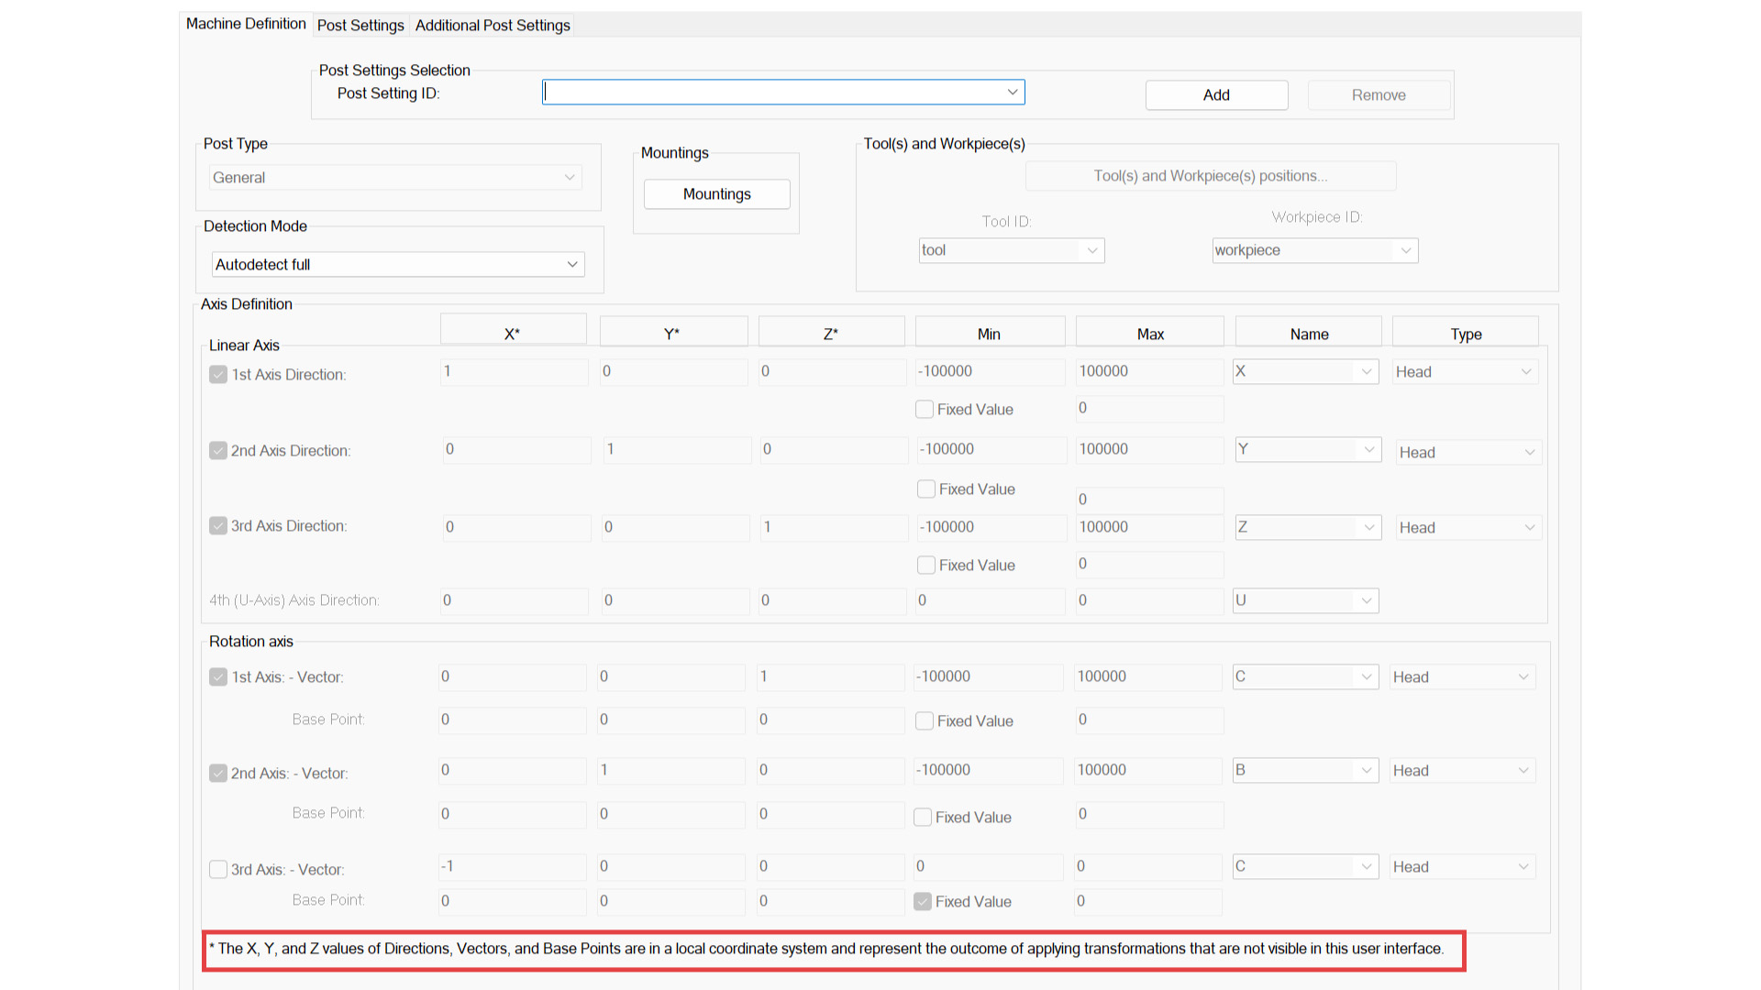Open the 1st Axis Direction Type Head dropdown
This screenshot has height=990, width=1761.
(x=1465, y=371)
